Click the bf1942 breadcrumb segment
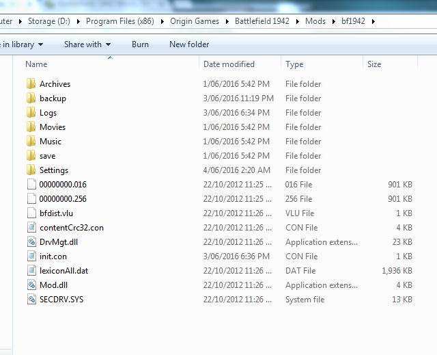Viewport: 437px width, 355px height. [353, 21]
